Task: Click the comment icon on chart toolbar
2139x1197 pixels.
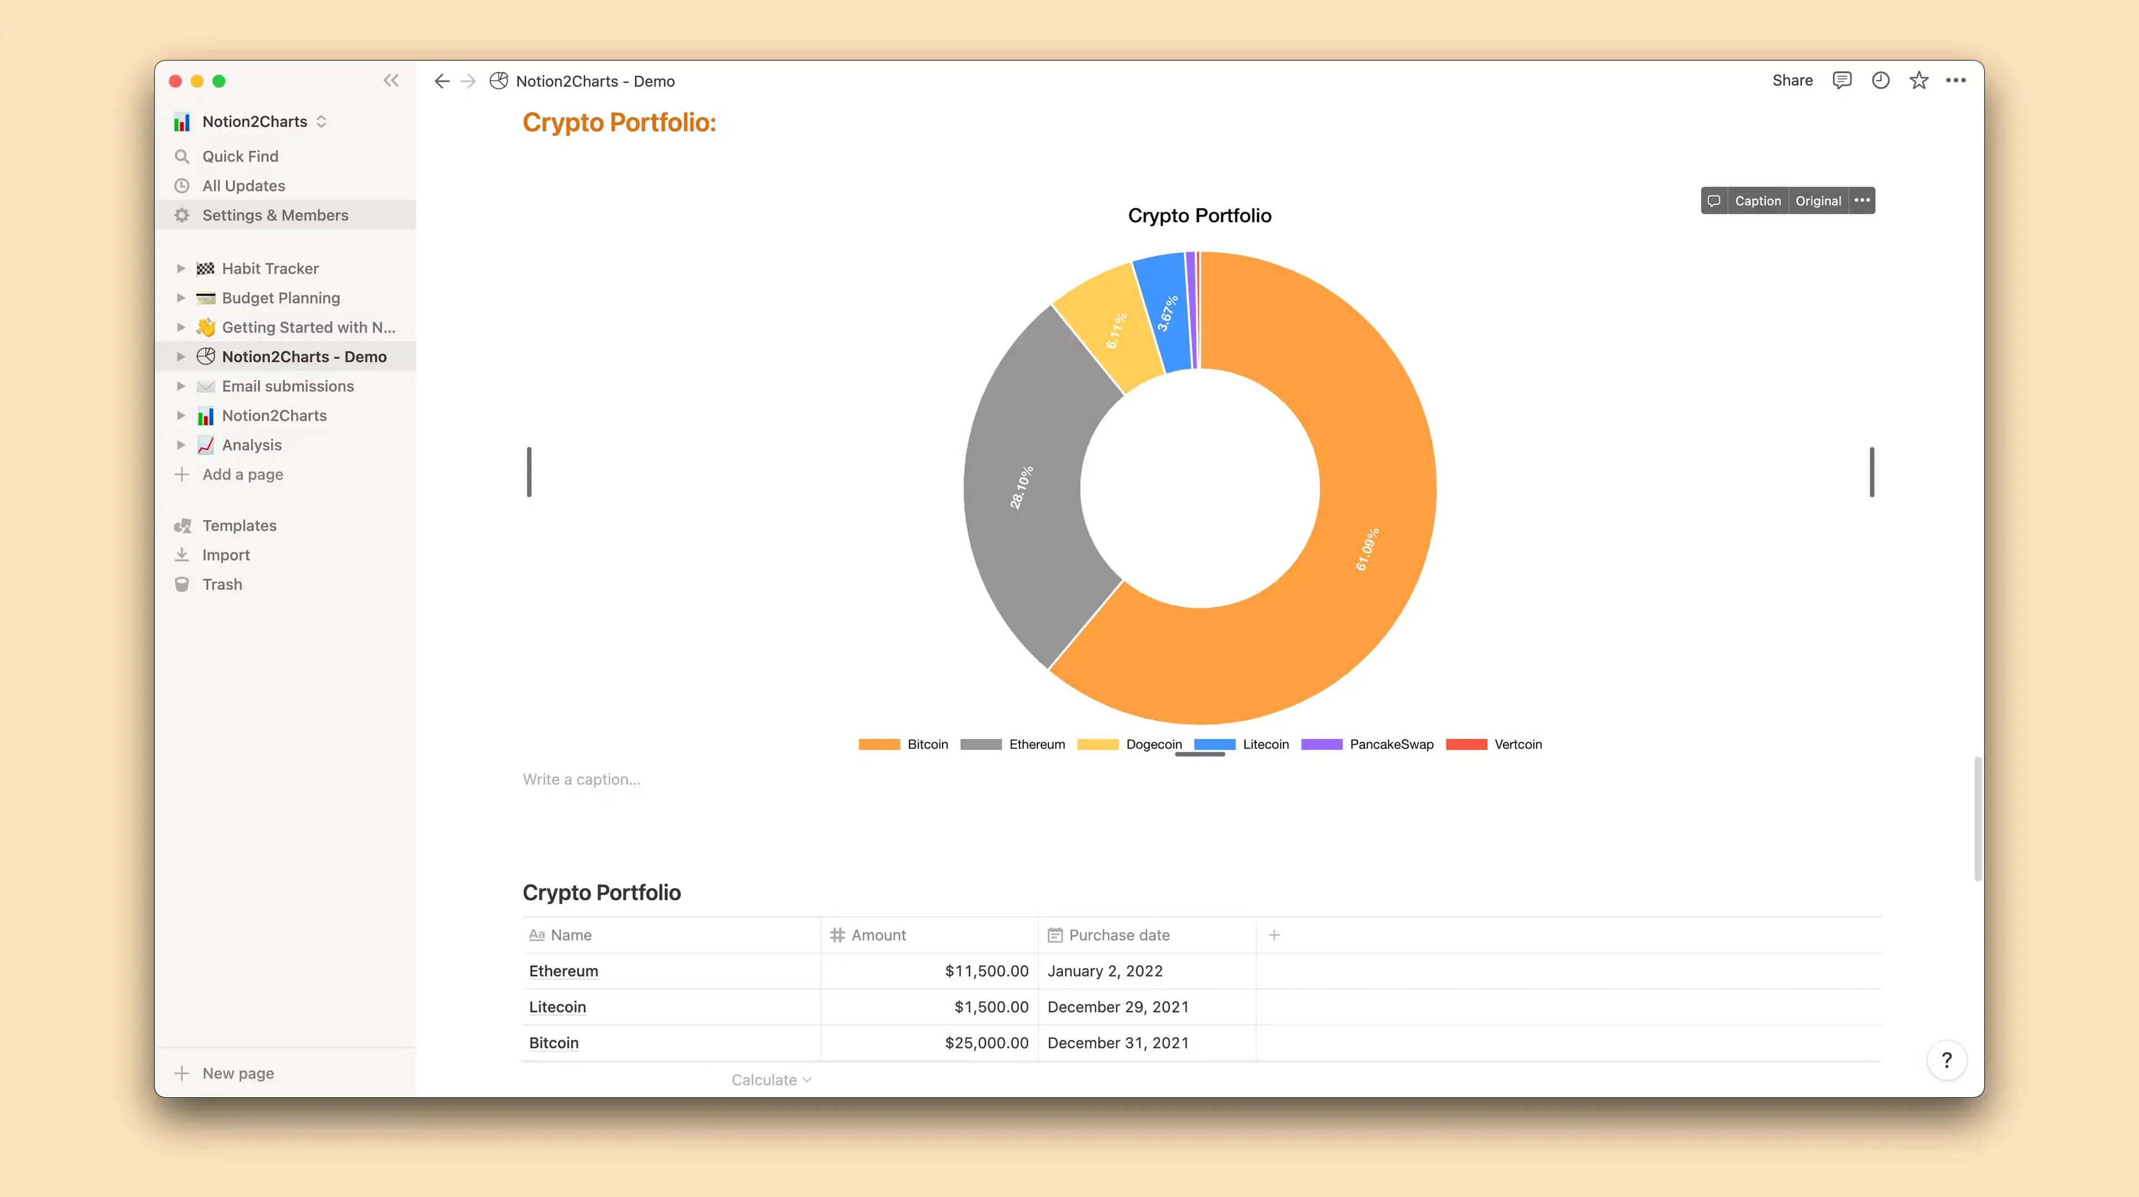Action: tap(1714, 201)
